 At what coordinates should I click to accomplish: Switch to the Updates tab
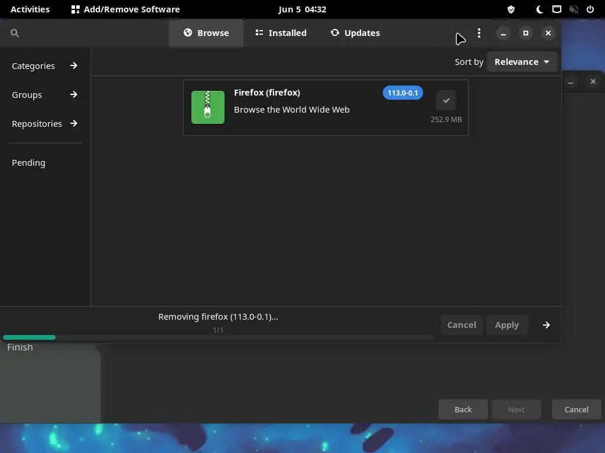click(355, 33)
